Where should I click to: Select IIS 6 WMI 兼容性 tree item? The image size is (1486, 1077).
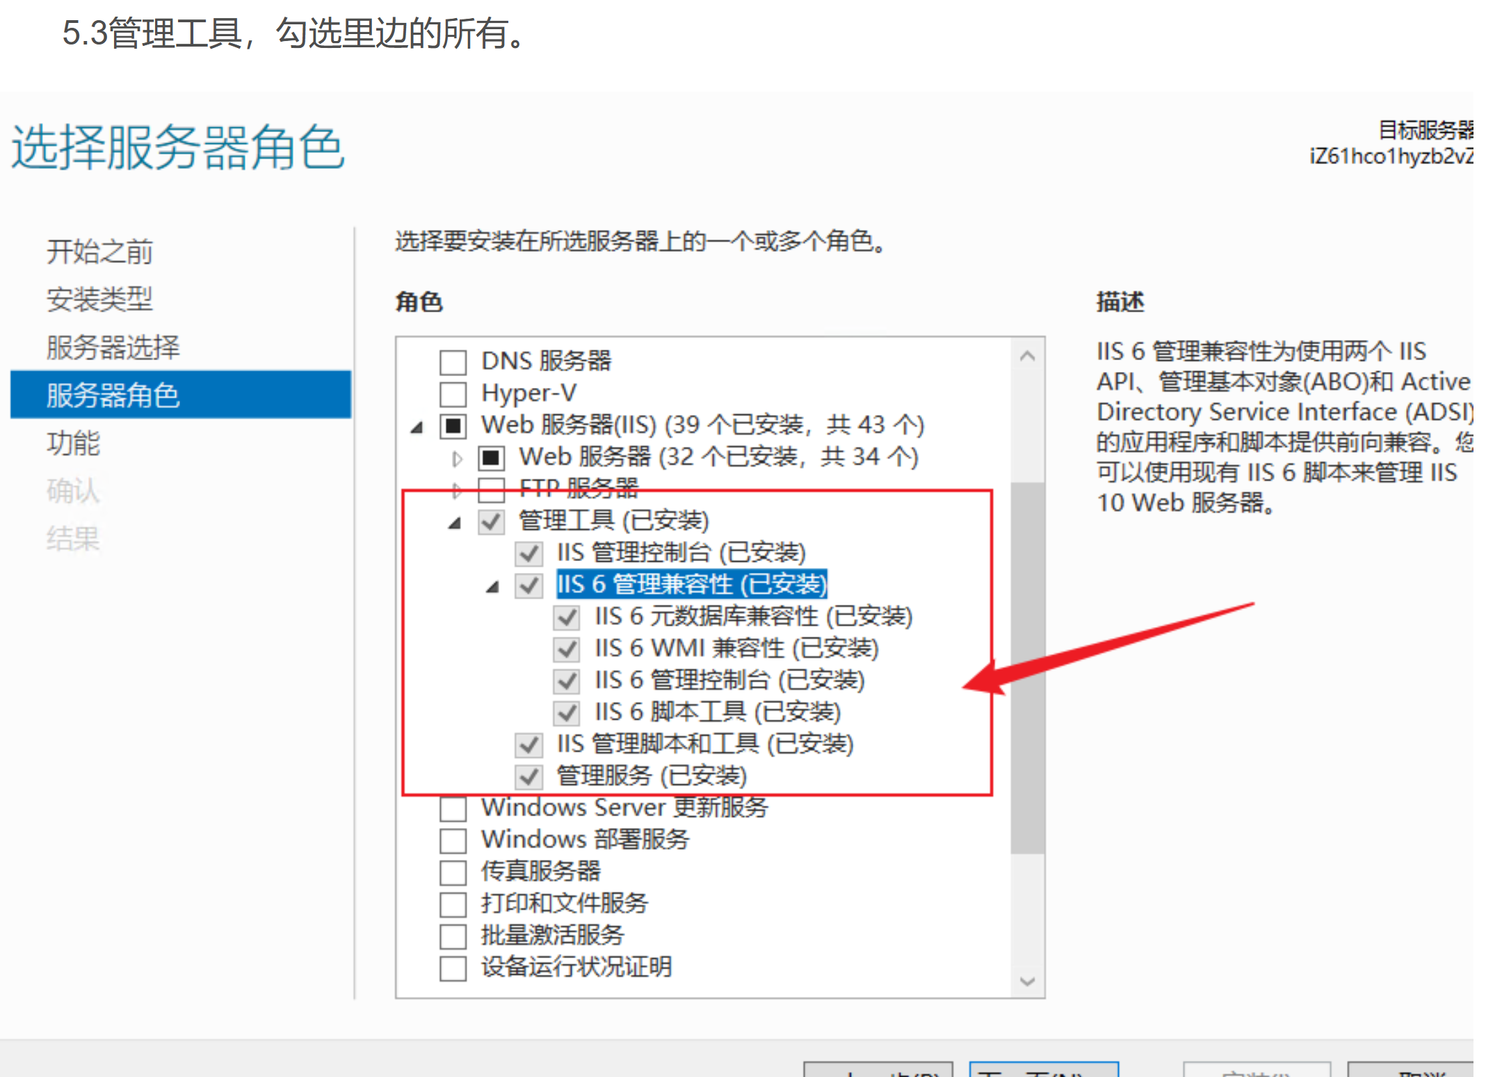[x=736, y=649]
